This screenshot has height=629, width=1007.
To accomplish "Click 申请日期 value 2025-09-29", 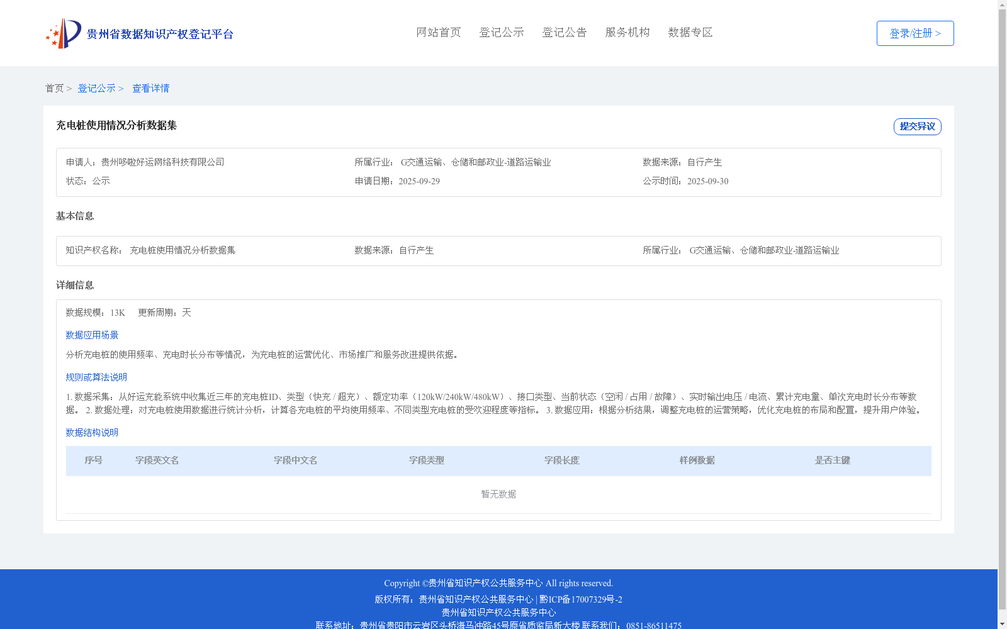I will pyautogui.click(x=419, y=181).
